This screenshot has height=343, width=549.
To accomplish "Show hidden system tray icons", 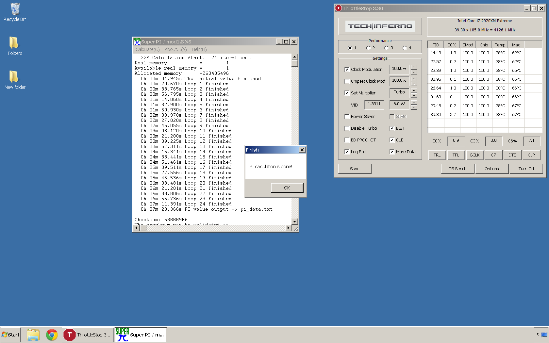I will tap(538, 335).
